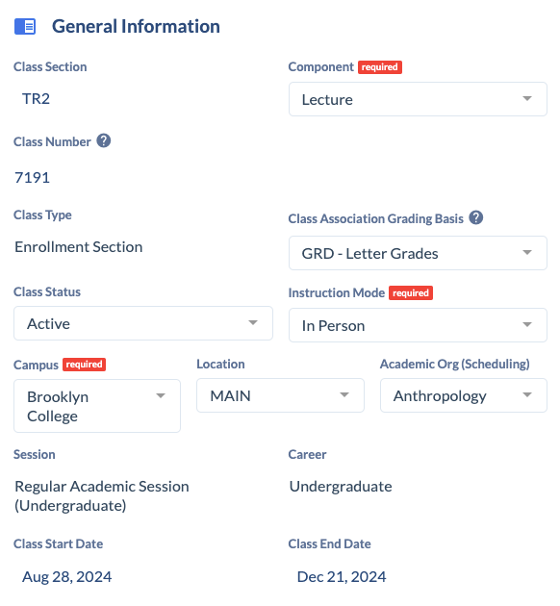Click the Class Status dropdown arrow
The width and height of the screenshot is (560, 606).
pos(253,322)
